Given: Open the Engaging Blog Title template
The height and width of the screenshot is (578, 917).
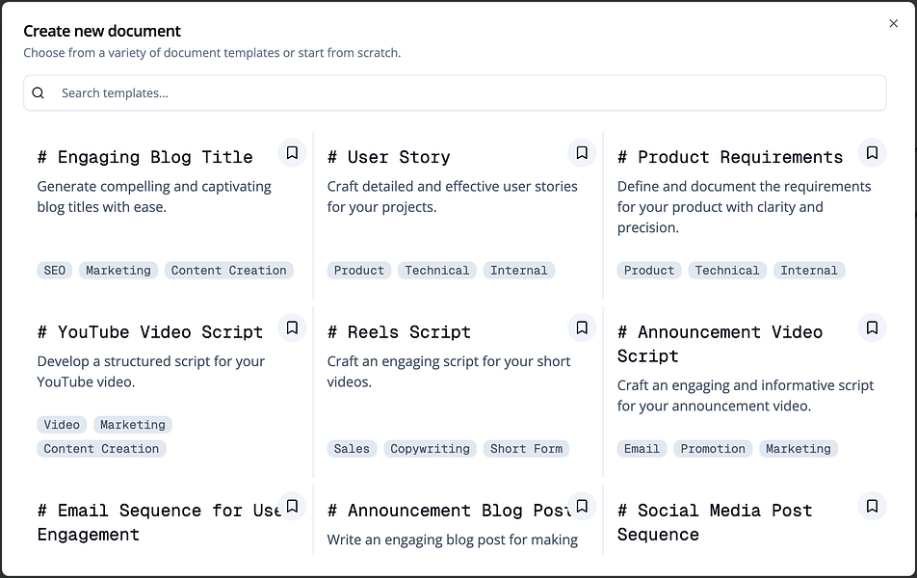Looking at the screenshot, I should [144, 158].
